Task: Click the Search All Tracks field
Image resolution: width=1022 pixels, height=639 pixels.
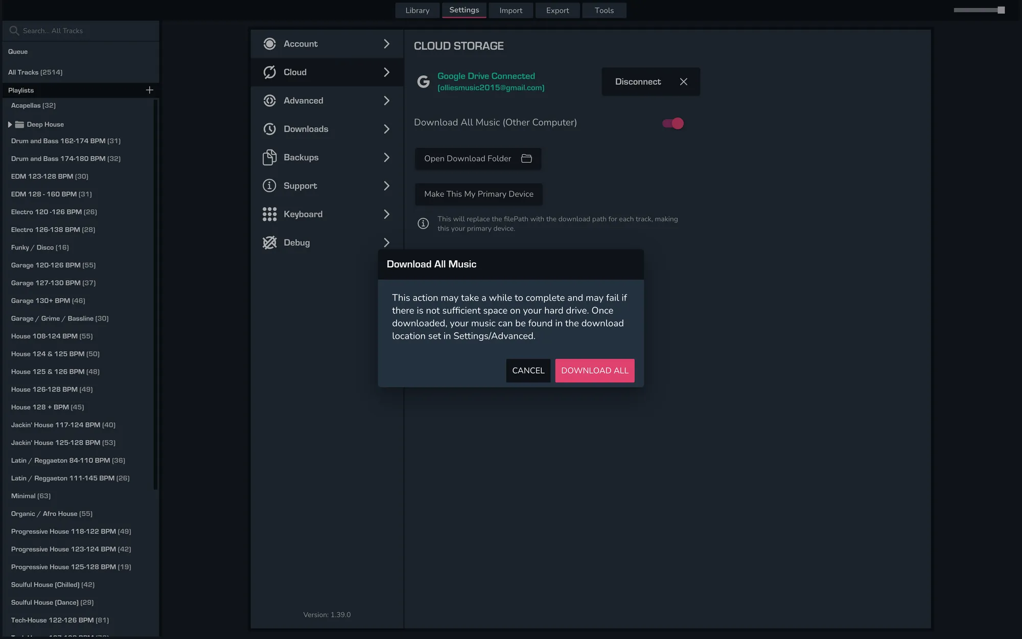Action: 82,31
